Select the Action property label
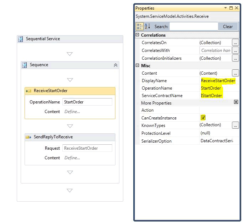 [x=148, y=110]
